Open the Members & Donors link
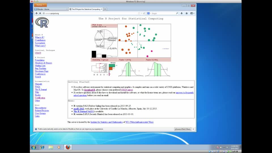Viewport: 272px width, 153px height. 43,63
